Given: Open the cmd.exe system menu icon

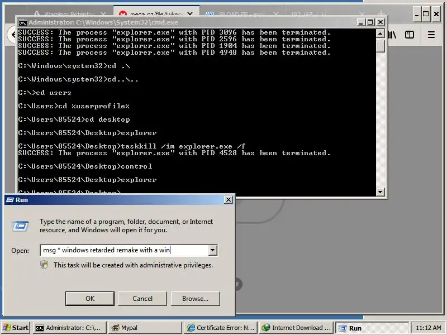Looking at the screenshot, I should [x=22, y=22].
